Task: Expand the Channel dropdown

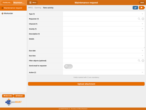Action: [x=142, y=24]
